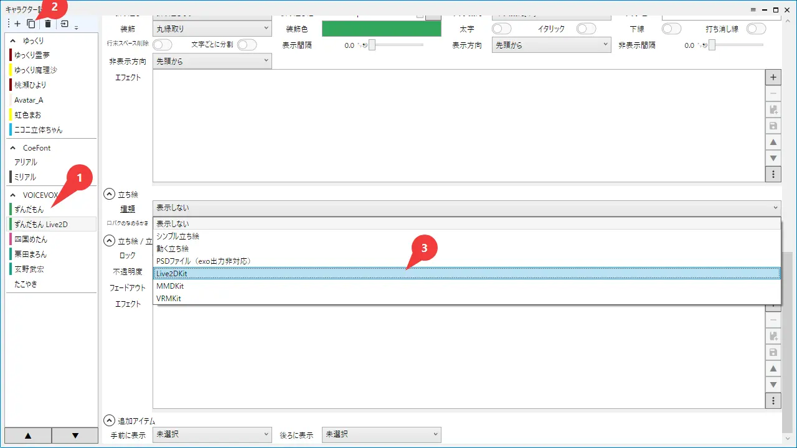Toggle the 打ち消し線 strikethrough switch

tap(756, 29)
